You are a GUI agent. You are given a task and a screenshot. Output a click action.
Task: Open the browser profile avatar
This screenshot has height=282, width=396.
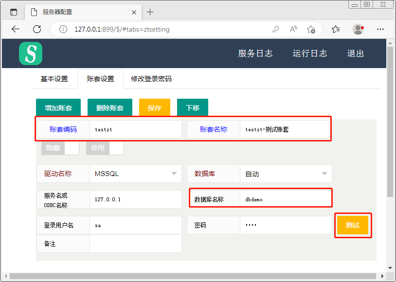point(359,29)
